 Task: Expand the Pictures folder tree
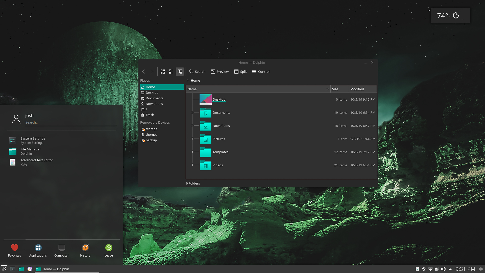(192, 139)
